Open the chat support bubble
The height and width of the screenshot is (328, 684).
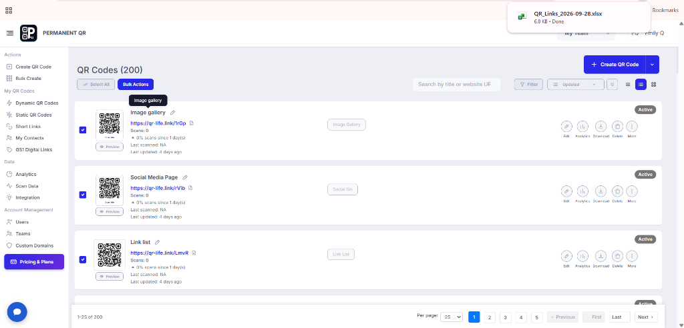(x=17, y=312)
